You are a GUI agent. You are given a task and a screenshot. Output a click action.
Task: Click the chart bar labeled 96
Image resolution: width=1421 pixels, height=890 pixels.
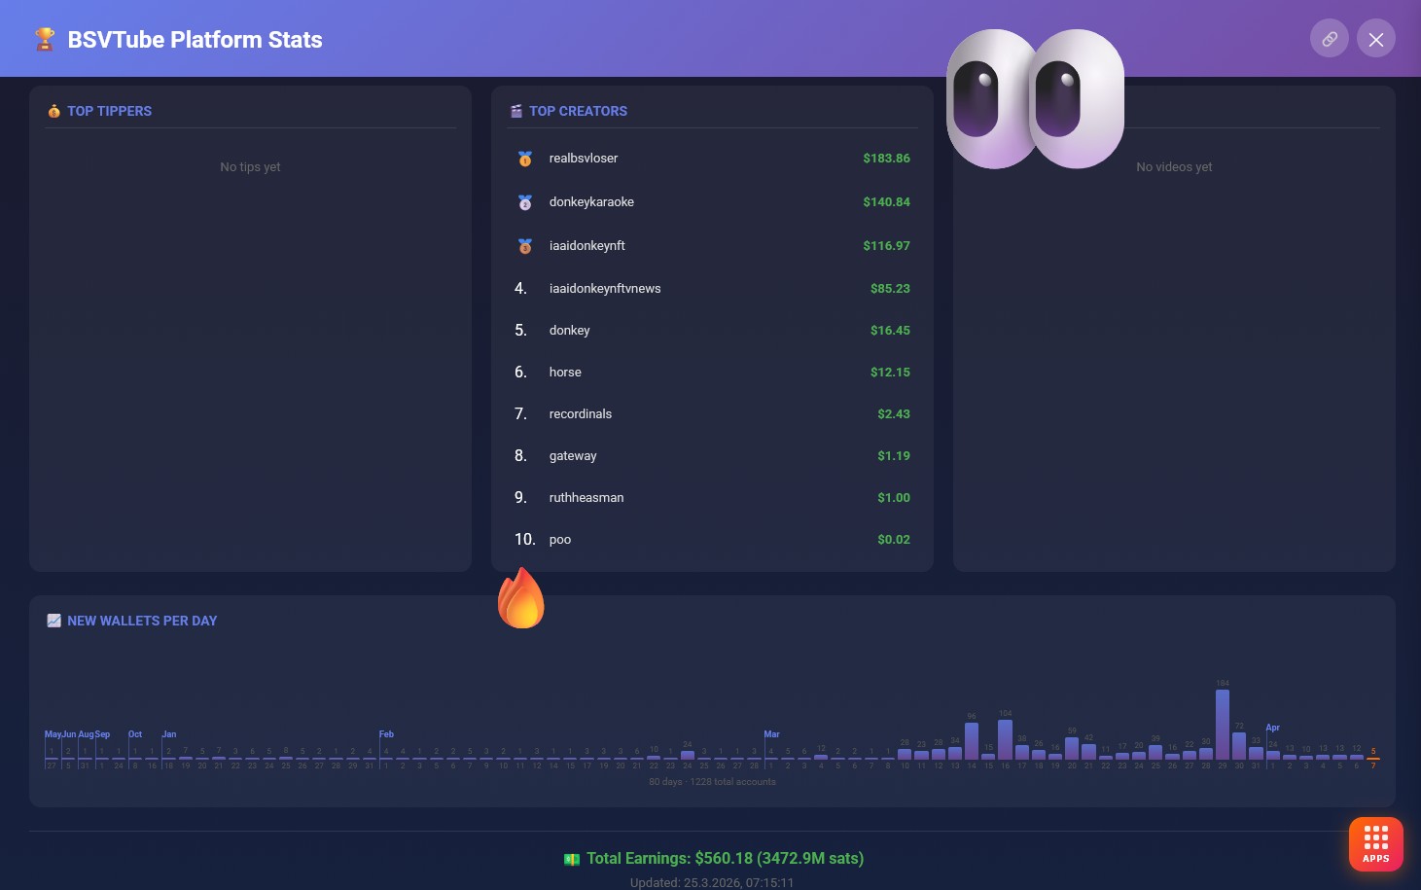click(971, 741)
